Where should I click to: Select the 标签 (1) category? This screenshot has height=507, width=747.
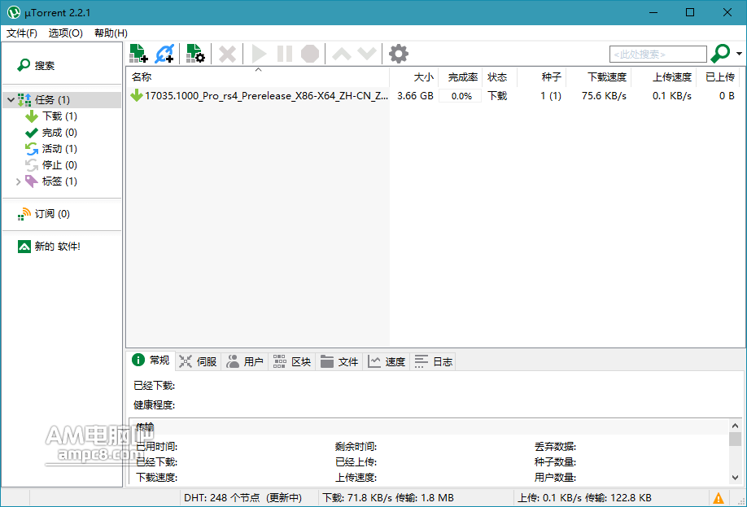(51, 181)
